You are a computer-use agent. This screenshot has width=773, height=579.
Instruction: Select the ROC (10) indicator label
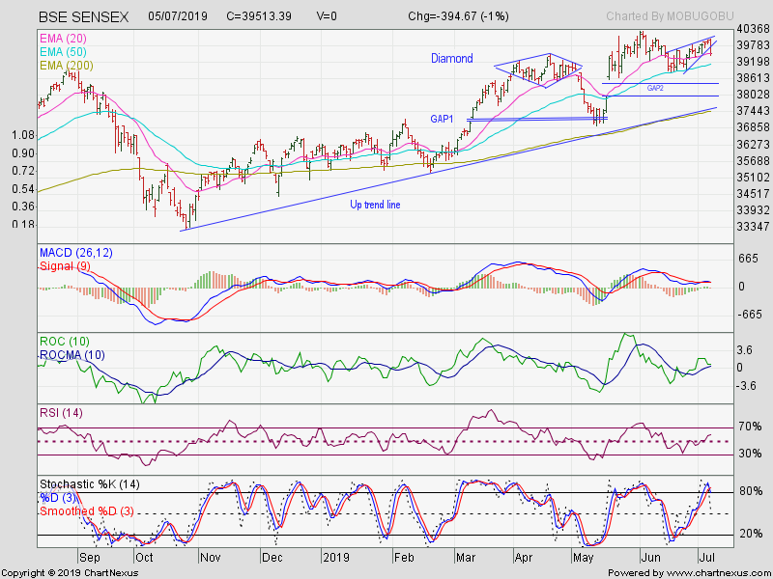(x=63, y=343)
